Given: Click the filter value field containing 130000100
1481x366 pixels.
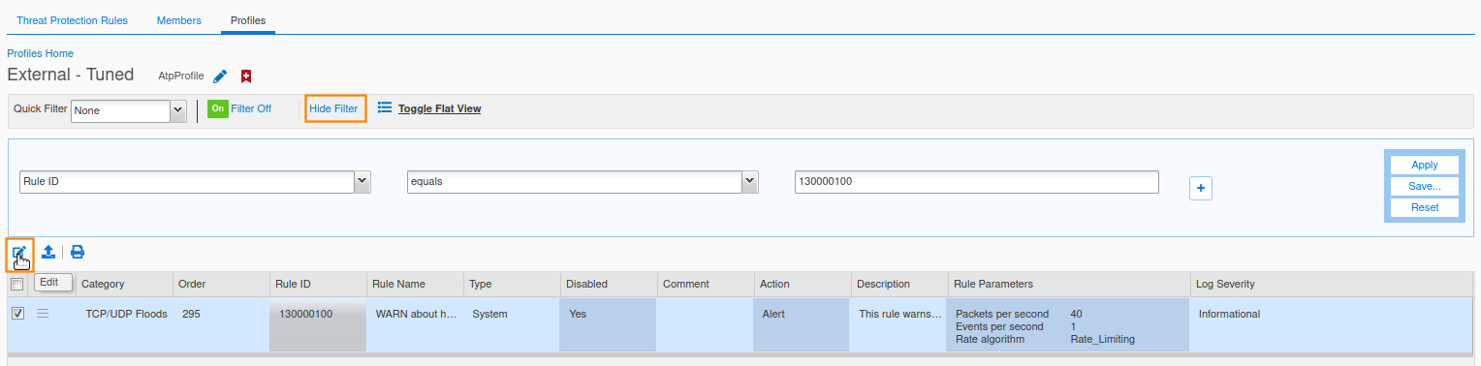Looking at the screenshot, I should point(976,182).
